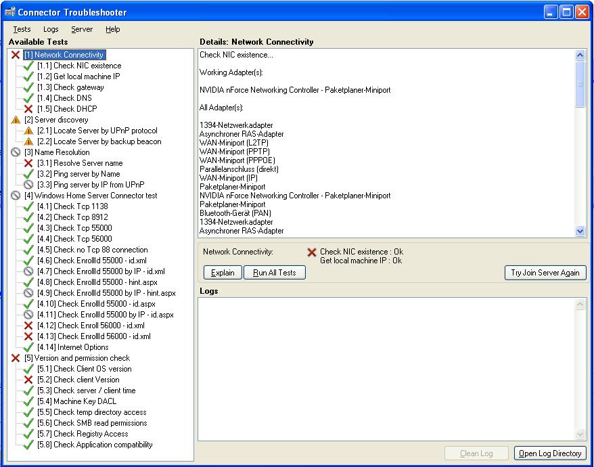
Task: Open the Logs menu
Action: pyautogui.click(x=51, y=29)
